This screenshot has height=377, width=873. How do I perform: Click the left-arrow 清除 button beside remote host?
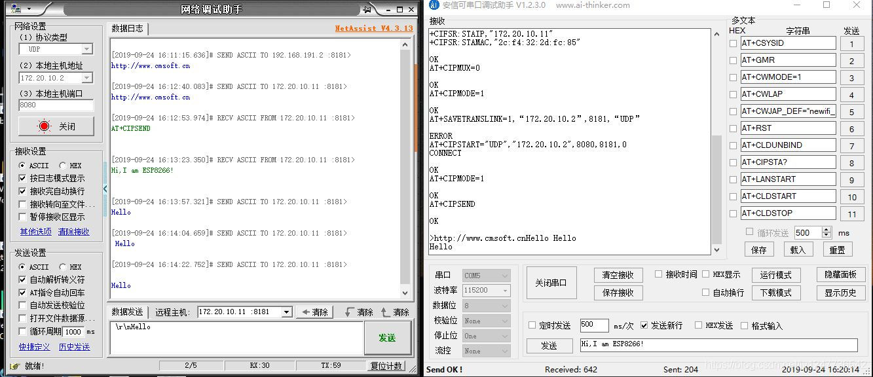point(315,312)
